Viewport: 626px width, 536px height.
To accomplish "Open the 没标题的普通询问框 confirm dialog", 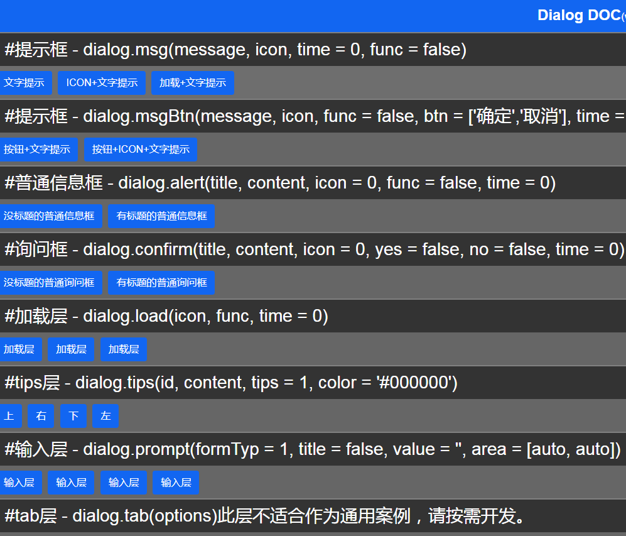I will 51,283.
